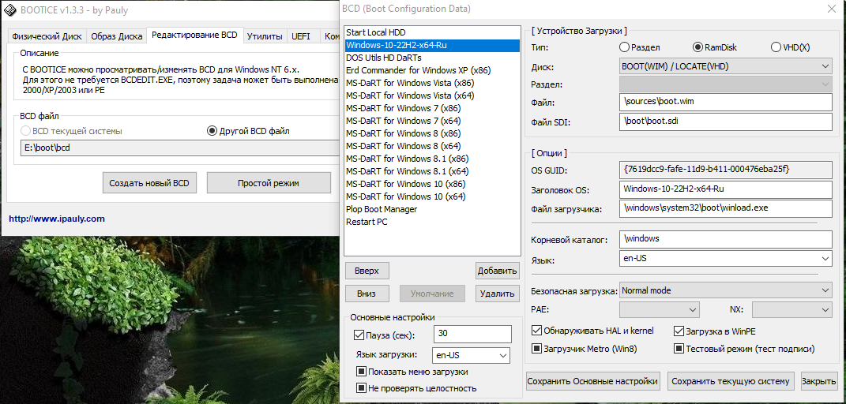Select the VHD(X) type radio button
Image resolution: width=846 pixels, height=404 pixels.
[776, 47]
